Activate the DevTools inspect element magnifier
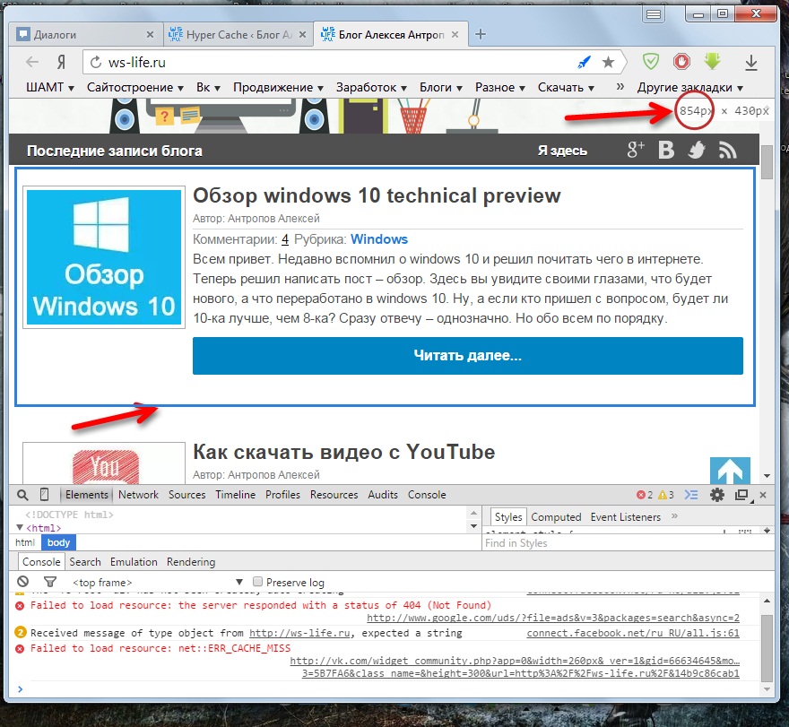 tap(22, 495)
